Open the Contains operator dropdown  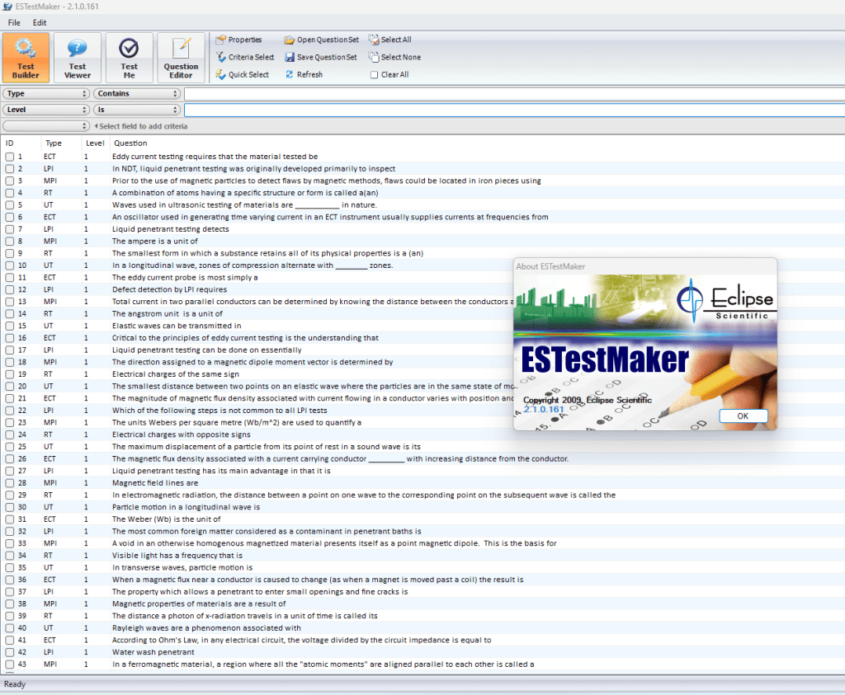[x=136, y=94]
